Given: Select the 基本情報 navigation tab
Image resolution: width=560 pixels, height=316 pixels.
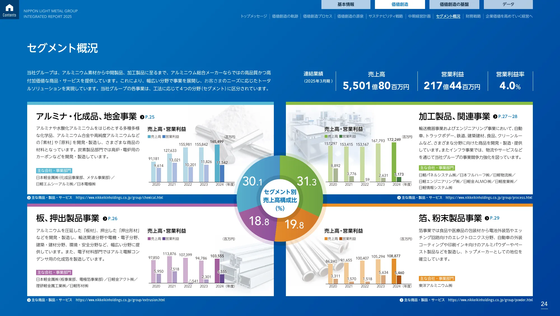Looking at the screenshot, I should click(x=347, y=4).
